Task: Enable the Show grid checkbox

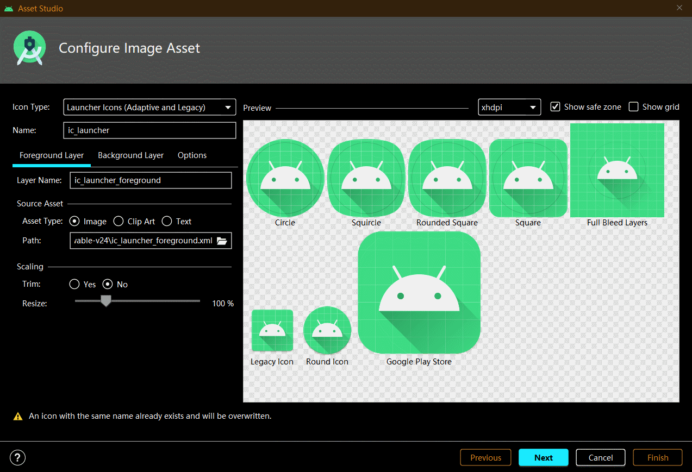Action: [633, 106]
